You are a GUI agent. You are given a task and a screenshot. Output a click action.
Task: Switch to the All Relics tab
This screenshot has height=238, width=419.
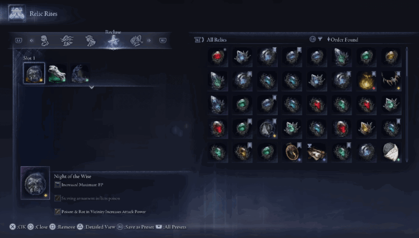tap(216, 40)
